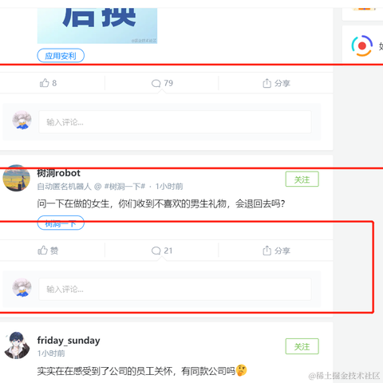Follow 树洞robot with 关注 button
The height and width of the screenshot is (383, 383).
302,180
